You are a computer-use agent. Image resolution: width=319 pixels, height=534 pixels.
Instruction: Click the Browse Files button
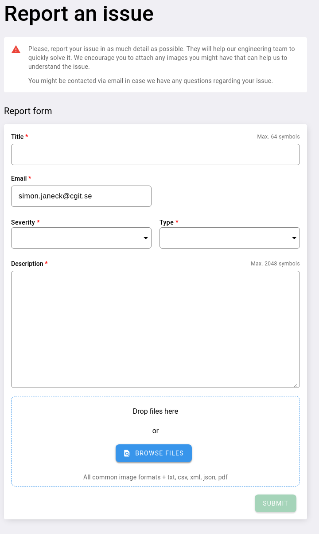click(x=154, y=453)
